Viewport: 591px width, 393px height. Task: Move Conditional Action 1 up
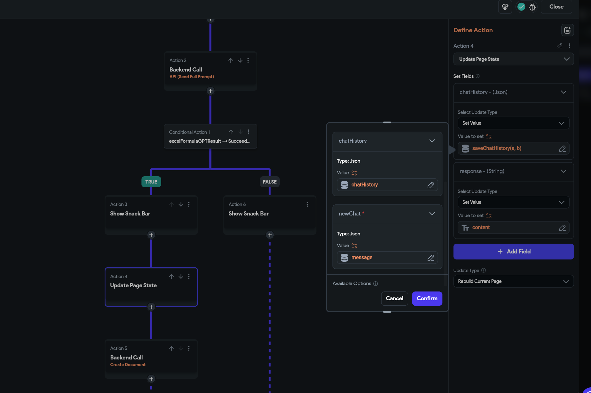[231, 132]
